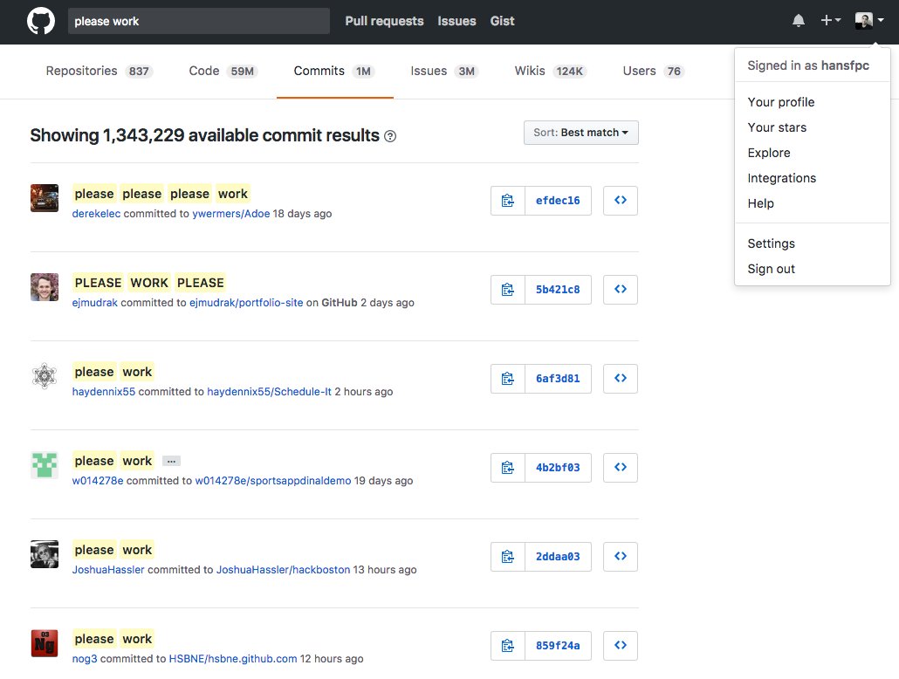This screenshot has width=899, height=679.
Task: Switch to the Users tab
Action: [654, 71]
